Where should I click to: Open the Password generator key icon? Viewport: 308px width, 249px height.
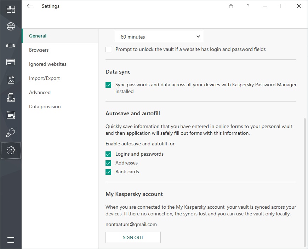11,133
